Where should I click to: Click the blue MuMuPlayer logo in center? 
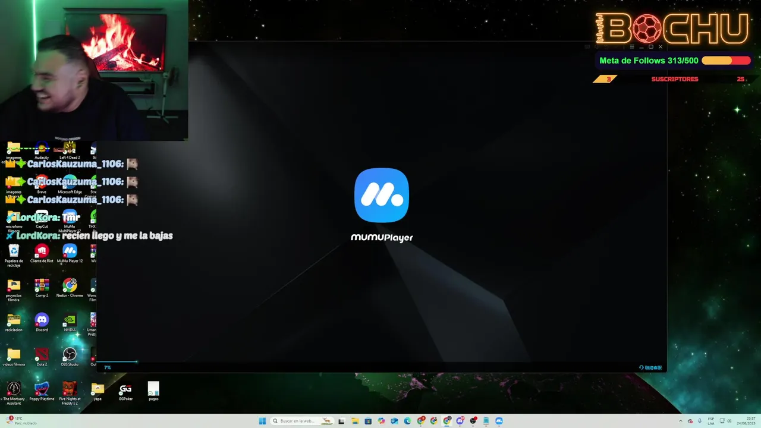coord(382,195)
